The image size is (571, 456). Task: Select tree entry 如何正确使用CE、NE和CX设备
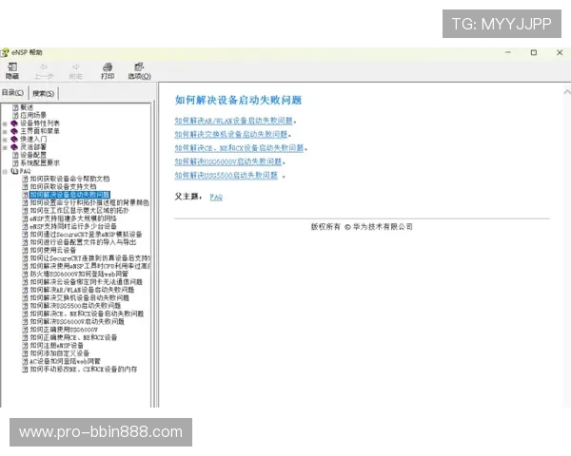click(73, 338)
